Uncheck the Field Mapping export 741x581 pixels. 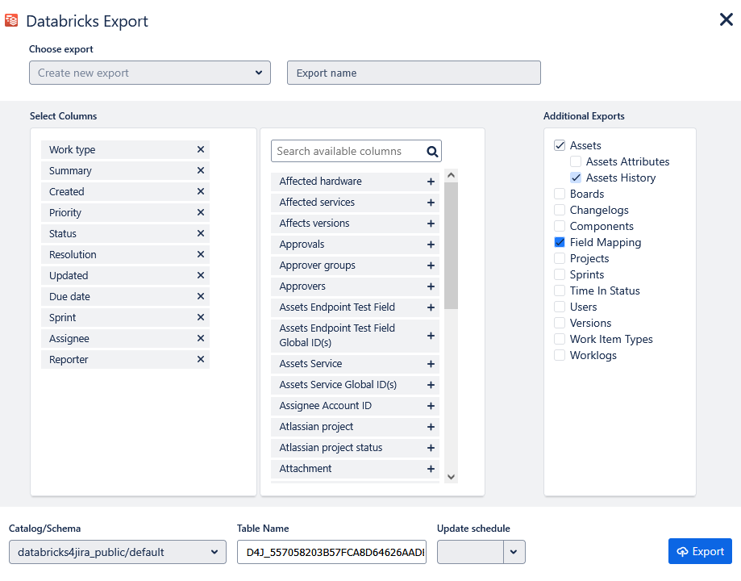click(x=560, y=242)
